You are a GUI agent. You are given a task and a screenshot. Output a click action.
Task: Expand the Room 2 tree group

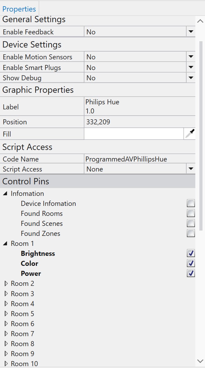point(6,284)
